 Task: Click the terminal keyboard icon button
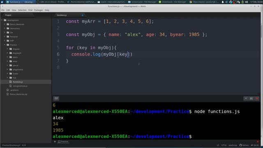pos(56,98)
